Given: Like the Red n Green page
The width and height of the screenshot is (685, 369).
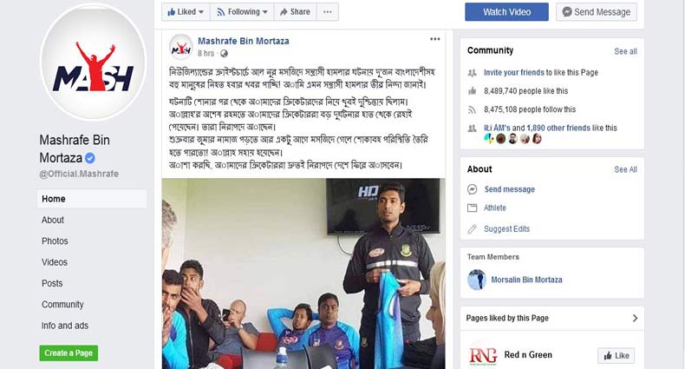Looking at the screenshot, I should click(616, 355).
